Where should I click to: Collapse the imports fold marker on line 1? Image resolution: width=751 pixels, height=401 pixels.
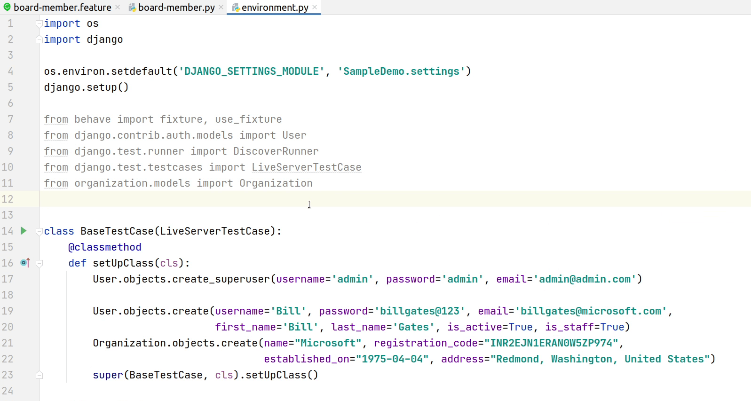[40, 24]
